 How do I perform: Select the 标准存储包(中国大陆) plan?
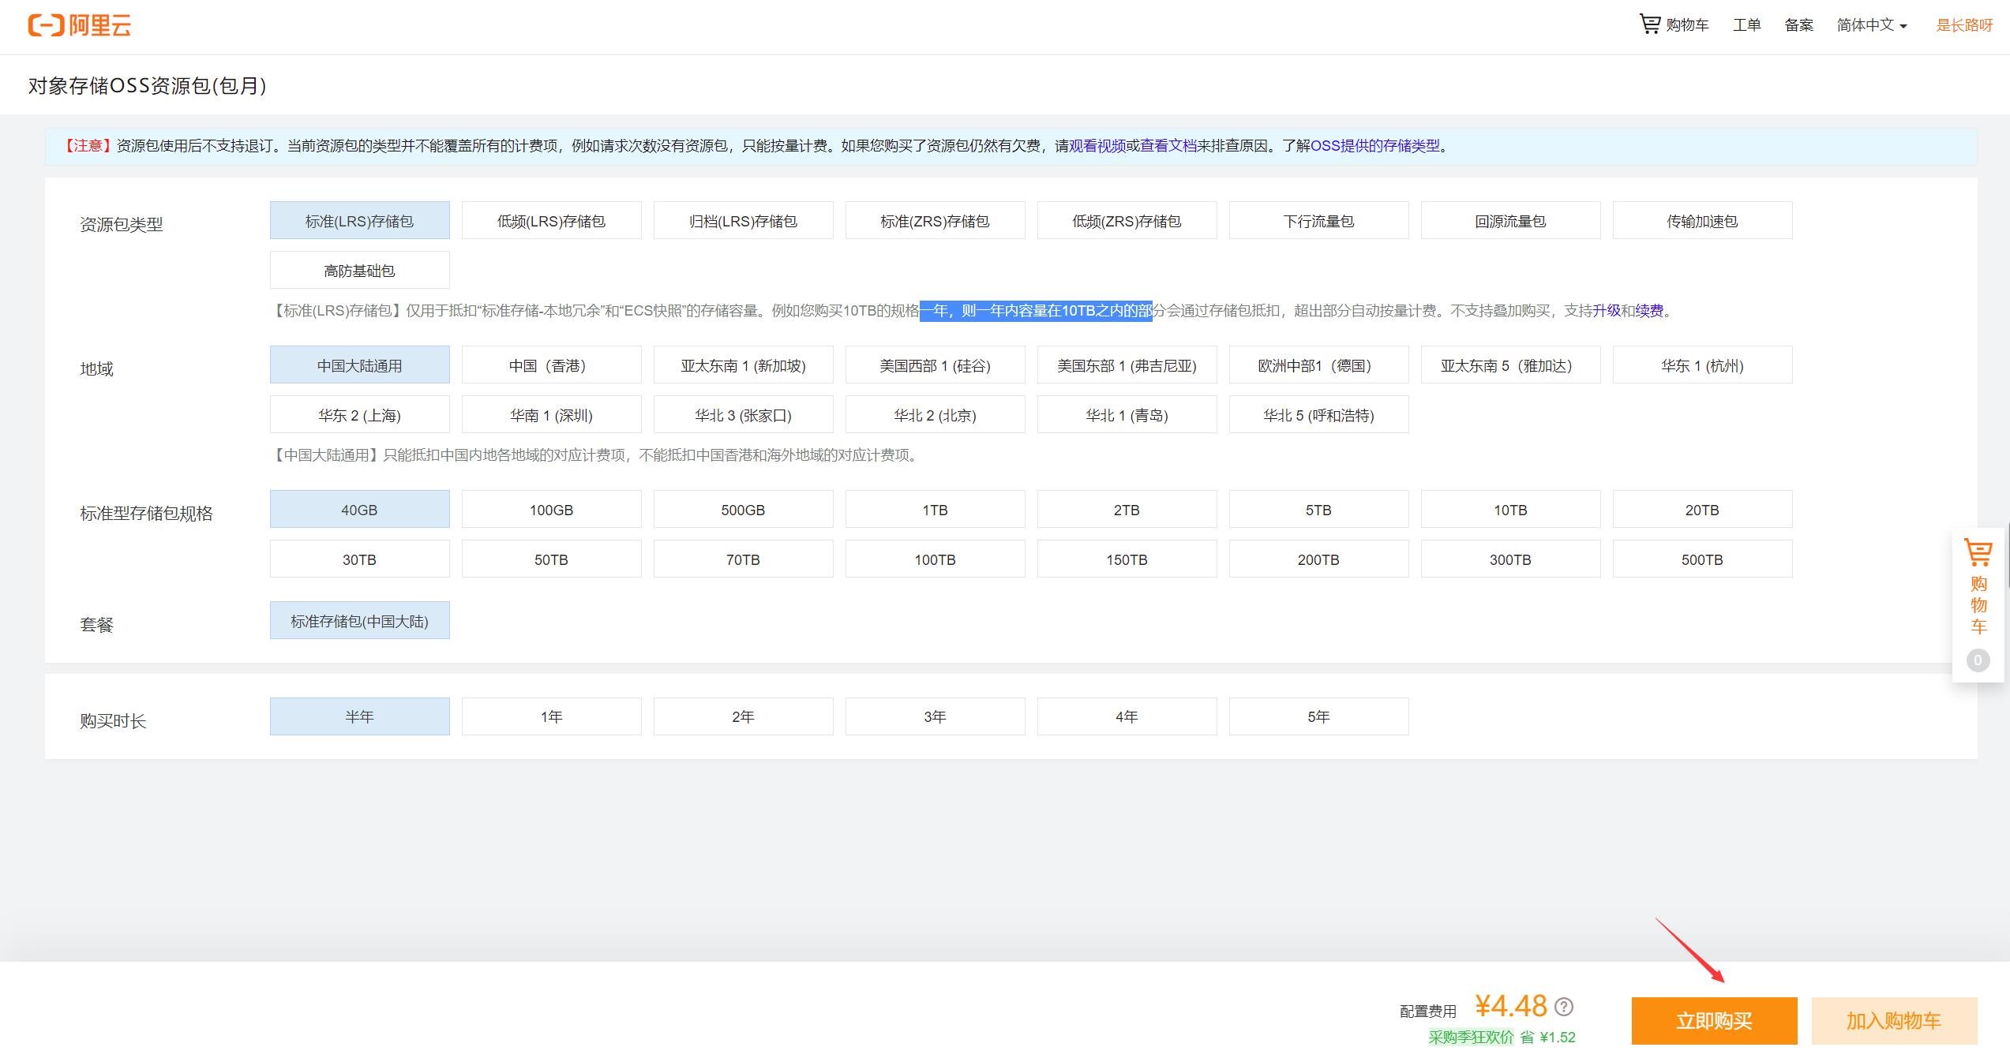coord(359,621)
